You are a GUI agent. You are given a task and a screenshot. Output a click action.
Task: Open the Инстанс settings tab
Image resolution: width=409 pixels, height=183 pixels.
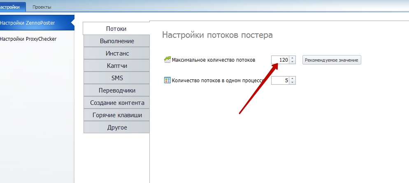(x=117, y=53)
